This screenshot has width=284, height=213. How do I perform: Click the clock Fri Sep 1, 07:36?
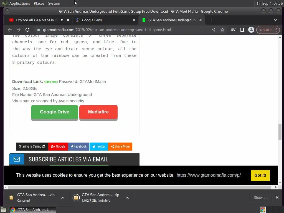[270, 3]
